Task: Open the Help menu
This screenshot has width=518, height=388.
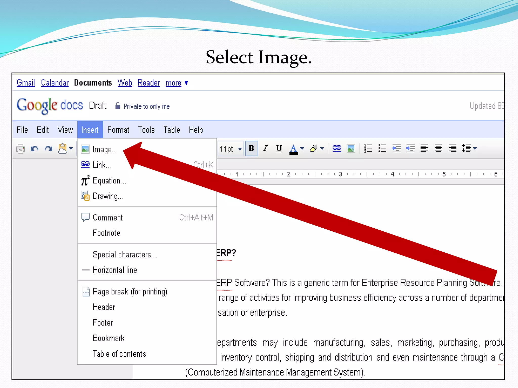Action: click(x=196, y=130)
